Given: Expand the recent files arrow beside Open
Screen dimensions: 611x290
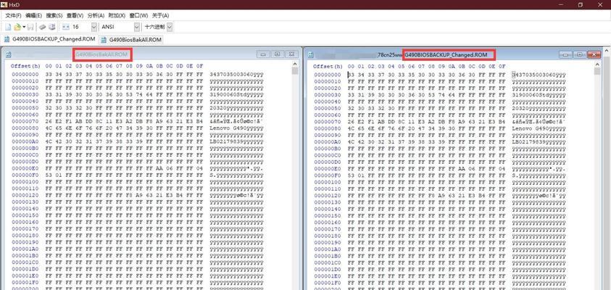Looking at the screenshot, I should [x=24, y=27].
